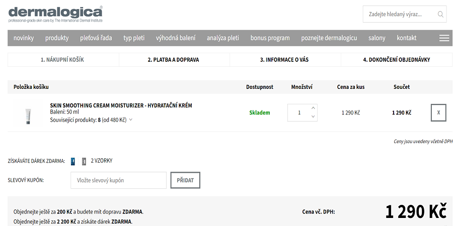Expand the Související produkty chevron
Screen dimensions: 453x226
tap(131, 120)
